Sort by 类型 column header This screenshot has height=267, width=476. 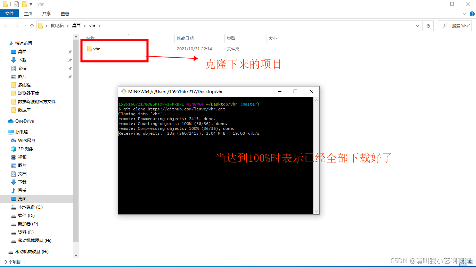click(x=231, y=38)
